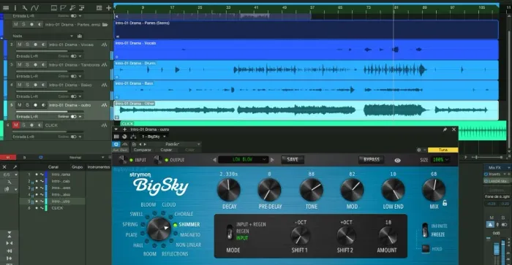
Task: Click the Copiar button
Action: click(x=166, y=150)
